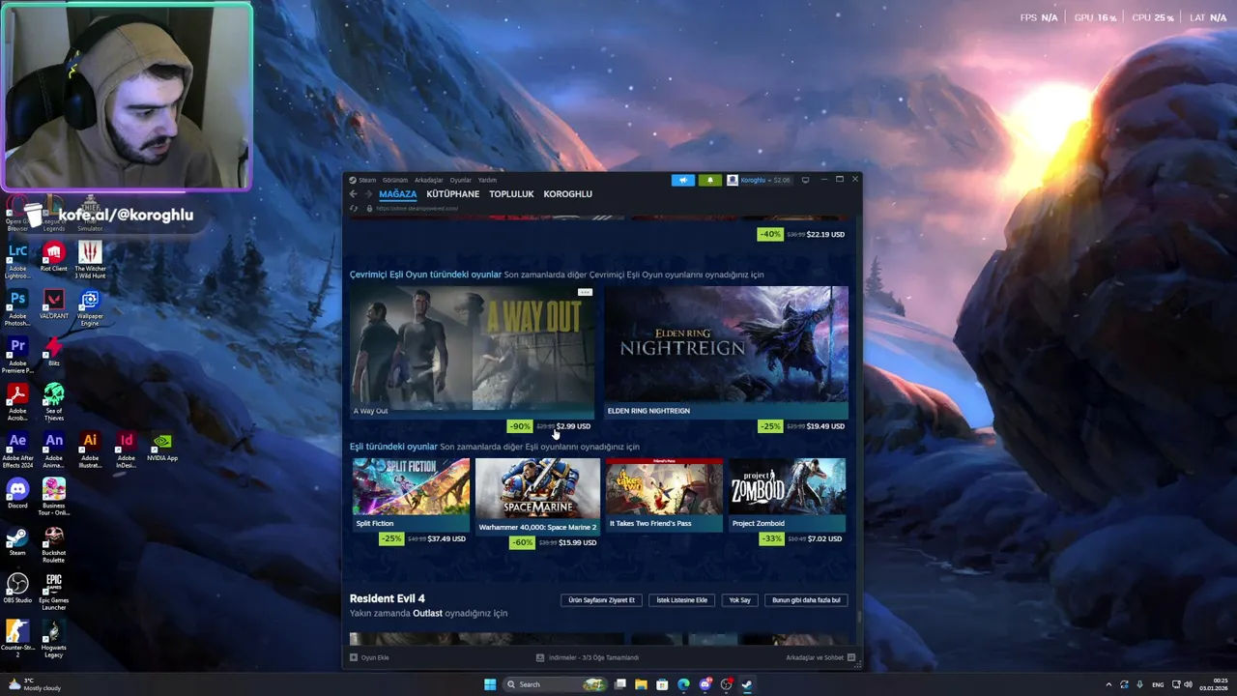Click the Steam forward navigation arrow
This screenshot has height=696, width=1237.
click(368, 194)
